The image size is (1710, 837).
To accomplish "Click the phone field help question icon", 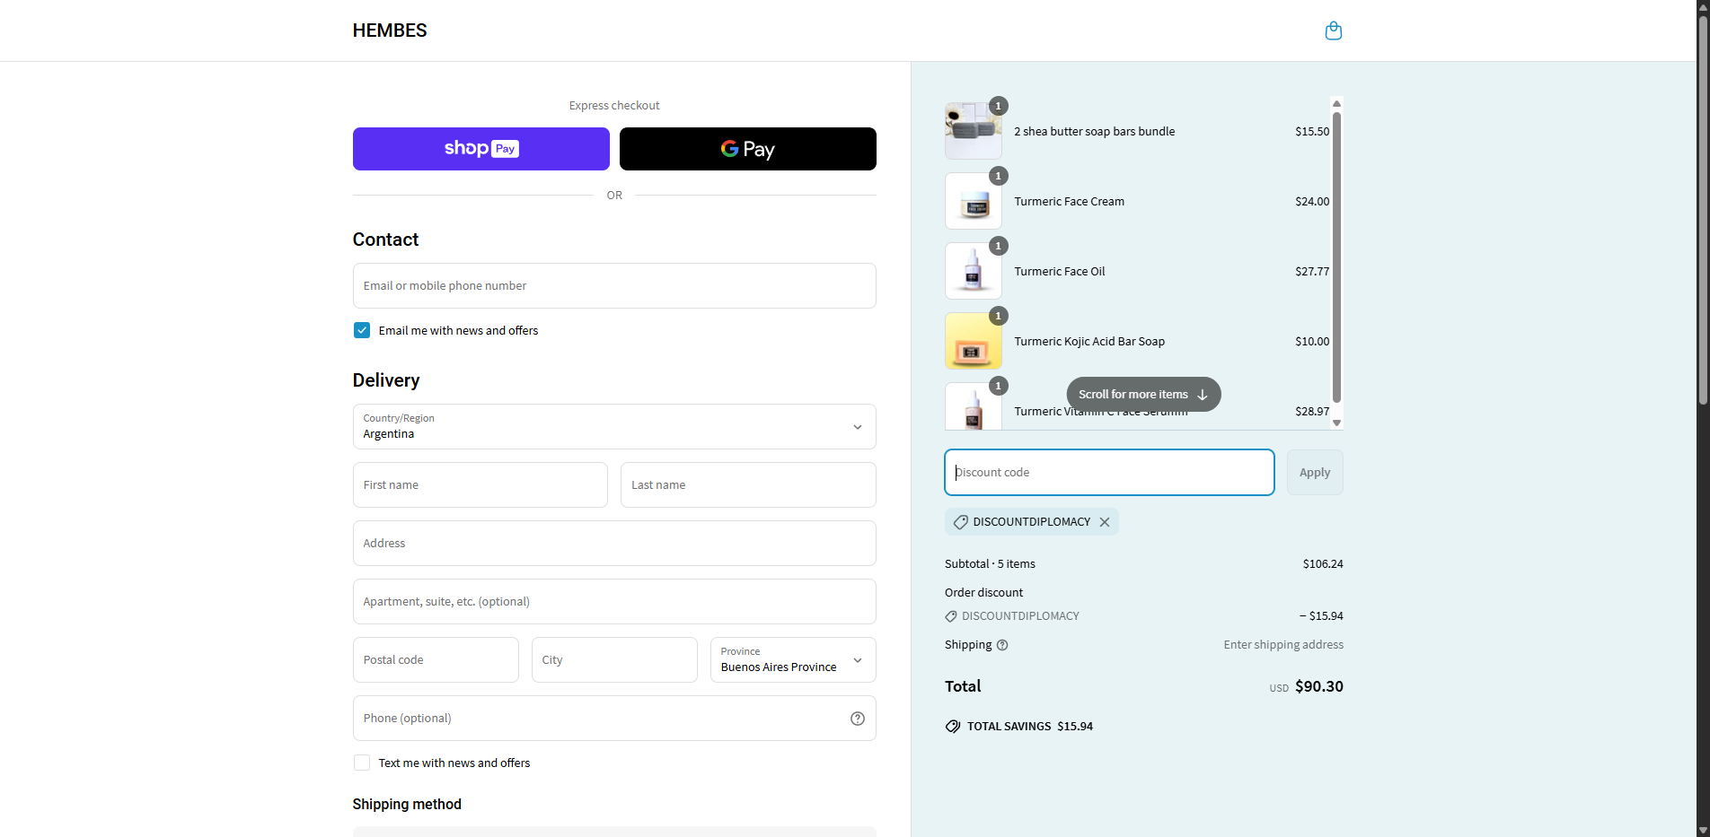I will pyautogui.click(x=858, y=719).
